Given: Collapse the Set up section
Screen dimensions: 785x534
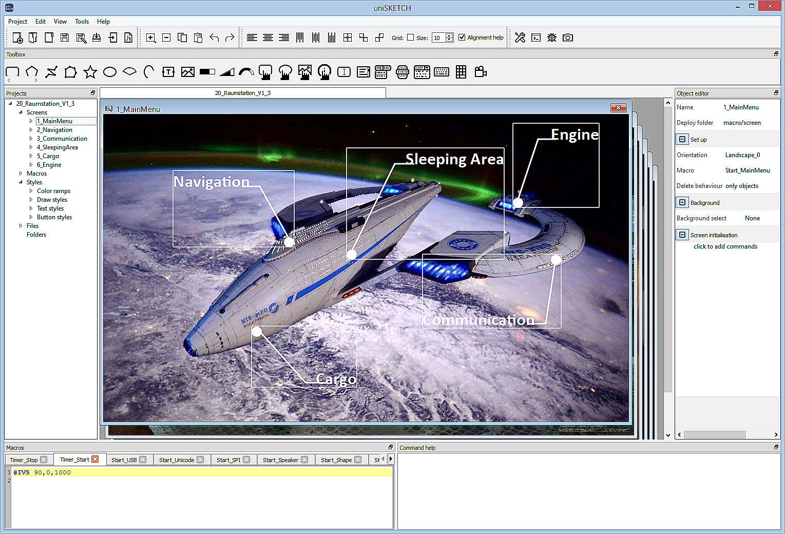Looking at the screenshot, I should 682,139.
